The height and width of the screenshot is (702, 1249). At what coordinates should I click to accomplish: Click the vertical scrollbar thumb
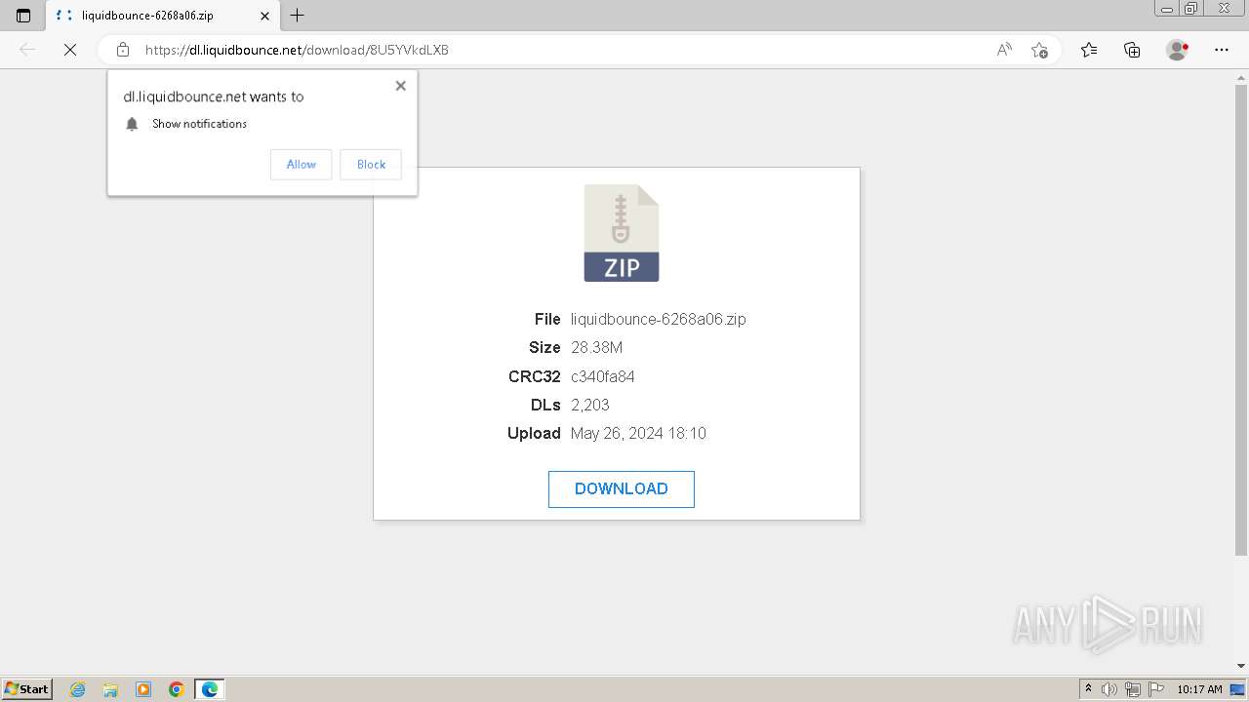click(1241, 320)
